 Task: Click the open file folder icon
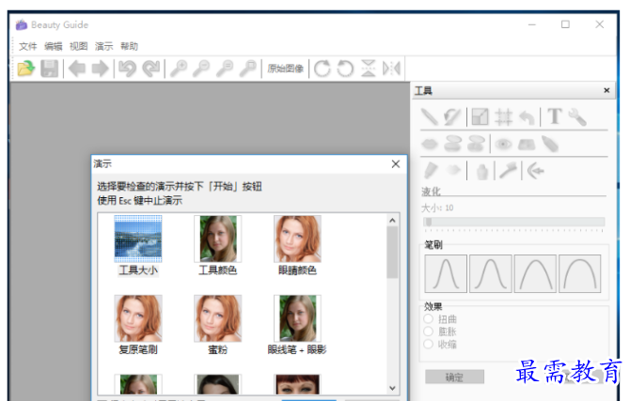pyautogui.click(x=25, y=69)
